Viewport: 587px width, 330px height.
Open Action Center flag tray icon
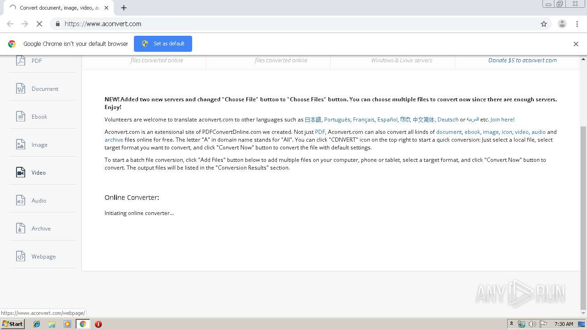point(543,324)
